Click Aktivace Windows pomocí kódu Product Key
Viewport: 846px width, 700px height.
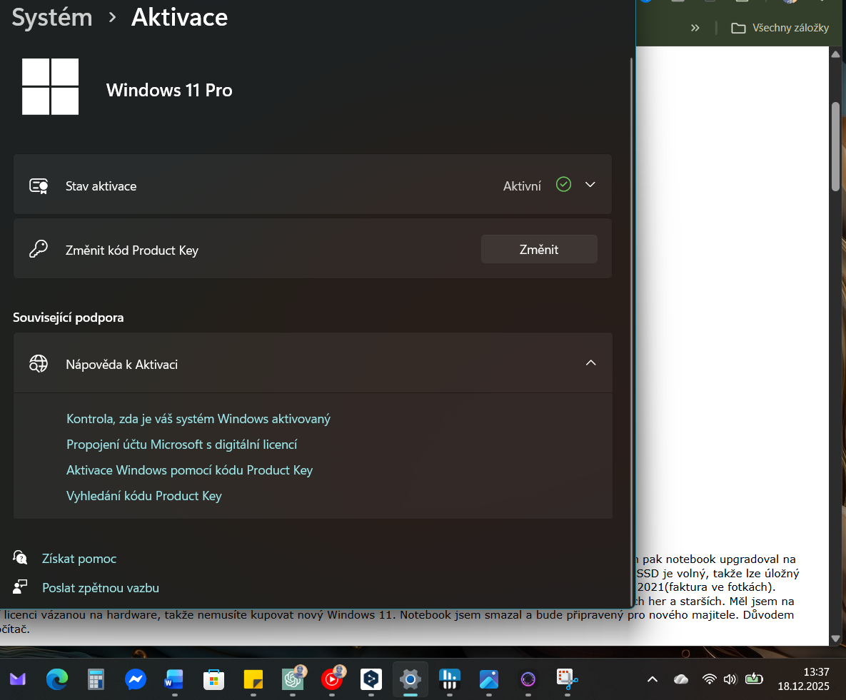click(x=189, y=470)
